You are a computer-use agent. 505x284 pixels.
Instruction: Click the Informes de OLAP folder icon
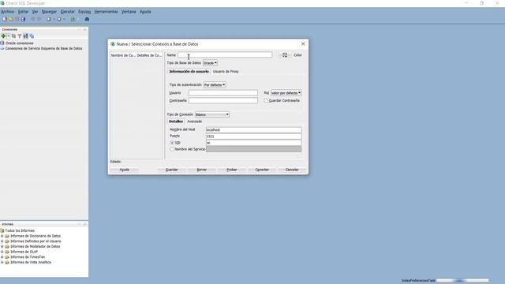[7, 252]
